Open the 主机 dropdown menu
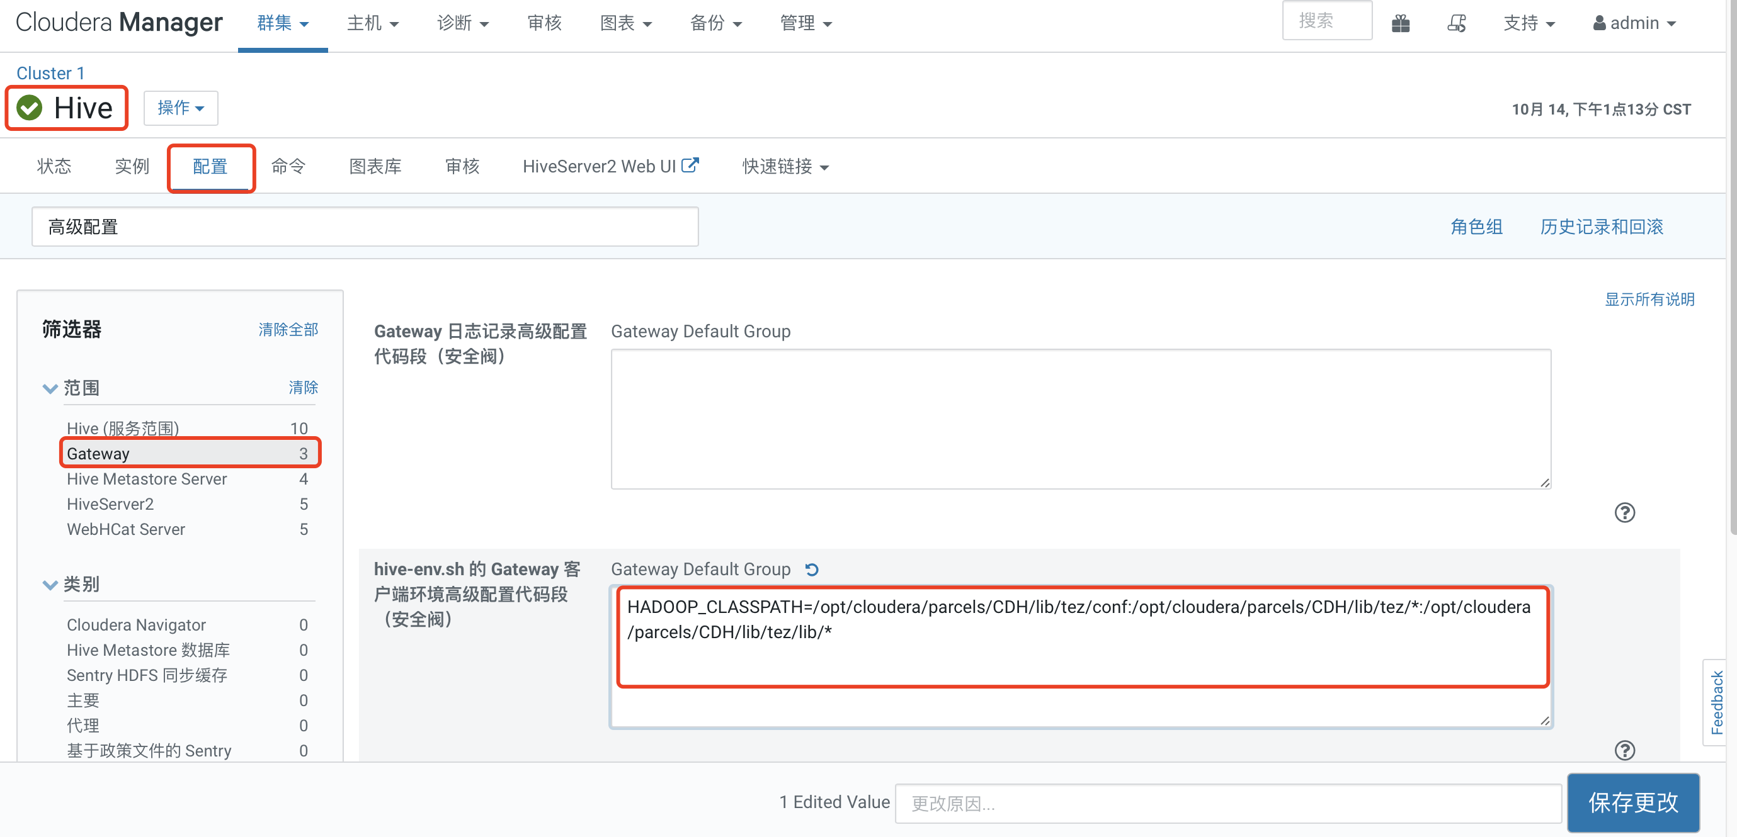The height and width of the screenshot is (837, 1737). point(373,23)
